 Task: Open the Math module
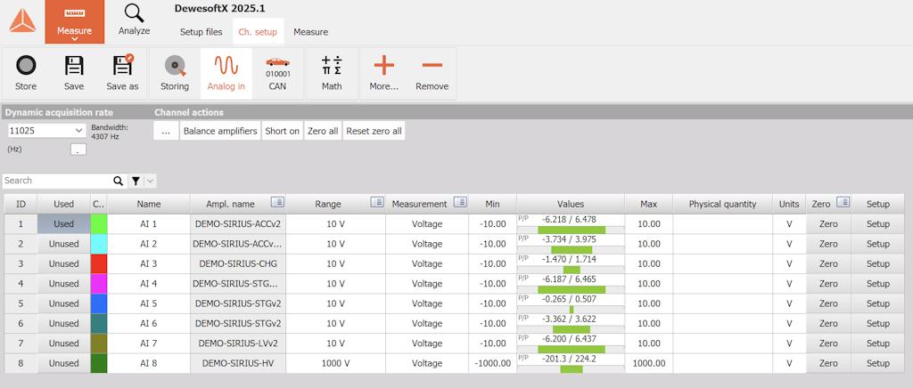coord(332,73)
